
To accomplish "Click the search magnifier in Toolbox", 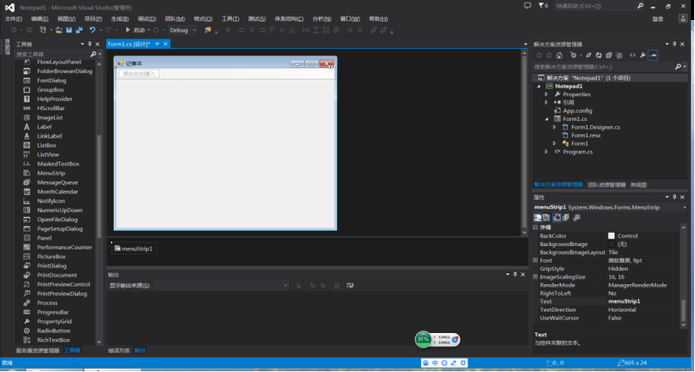I will (x=93, y=54).
